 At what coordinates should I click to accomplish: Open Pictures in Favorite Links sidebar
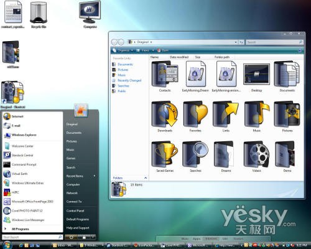pyautogui.click(x=123, y=70)
